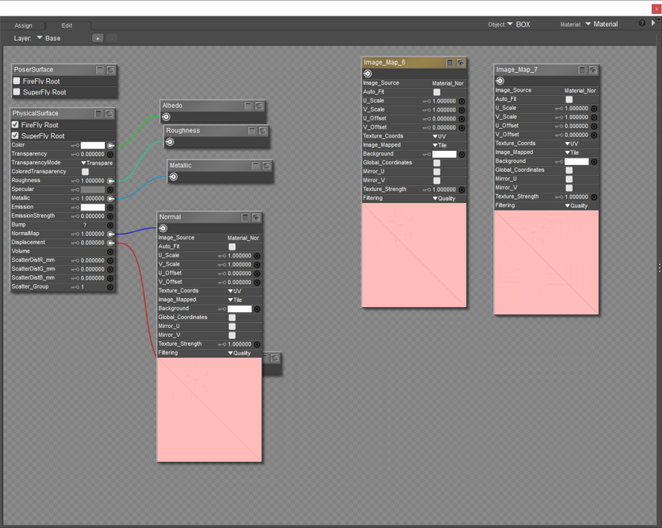The height and width of the screenshot is (528, 662).
Task: Click the animation key icon beside Transparency
Action: (75, 155)
